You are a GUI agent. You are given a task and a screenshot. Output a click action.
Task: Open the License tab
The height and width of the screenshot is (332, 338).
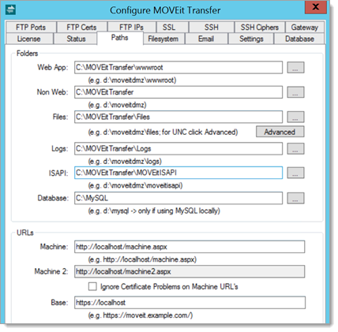click(29, 39)
